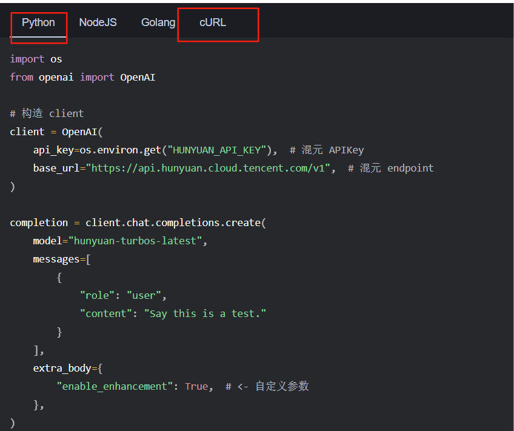This screenshot has width=514, height=431.
Task: Select the Golang code tab
Action: pyautogui.click(x=158, y=22)
